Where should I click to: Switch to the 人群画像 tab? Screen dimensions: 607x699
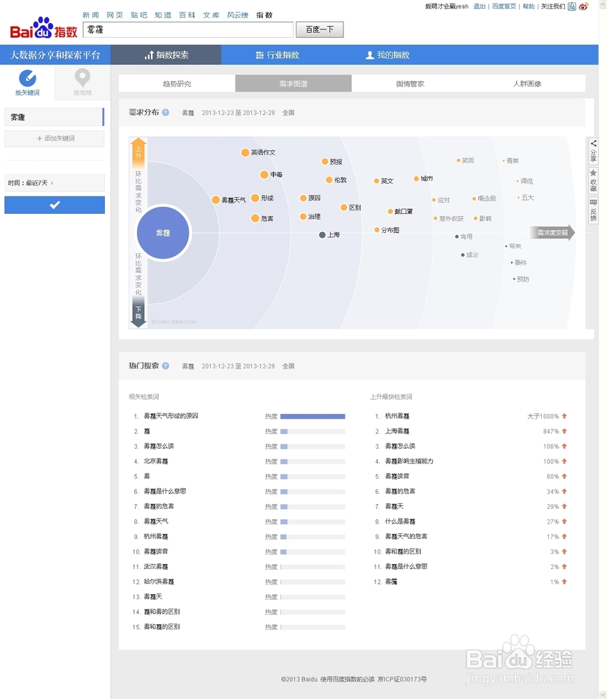coord(527,83)
